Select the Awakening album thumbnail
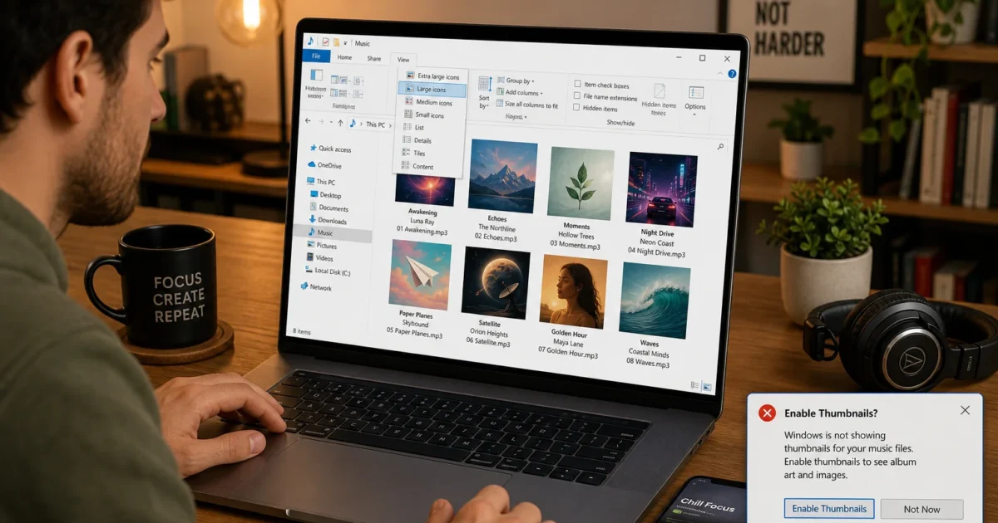Screen dimensions: 998x523 pos(425,189)
